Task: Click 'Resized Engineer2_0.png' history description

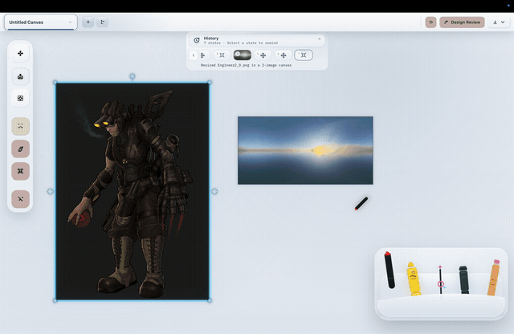Action: coord(246,65)
